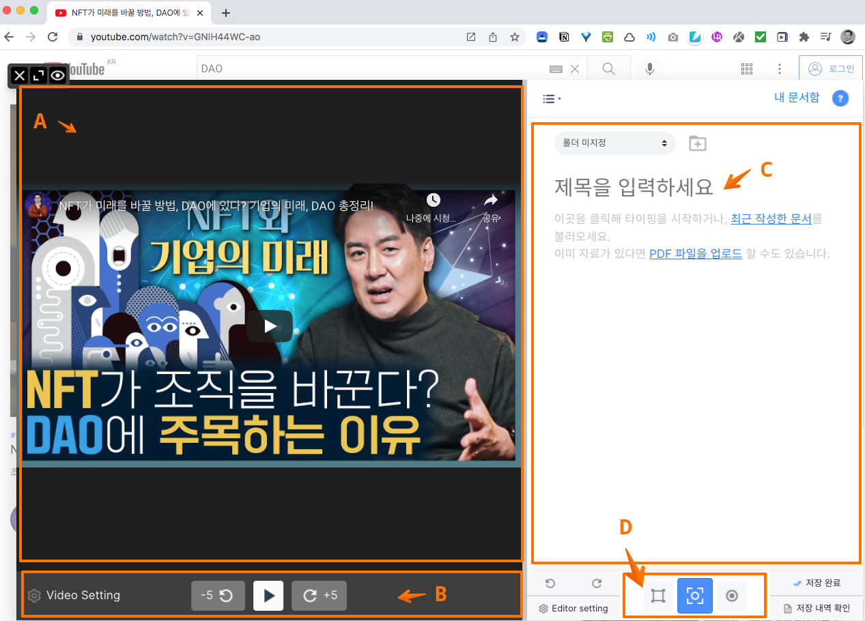Click the editor undo arrow
This screenshot has width=865, height=621.
tap(550, 583)
